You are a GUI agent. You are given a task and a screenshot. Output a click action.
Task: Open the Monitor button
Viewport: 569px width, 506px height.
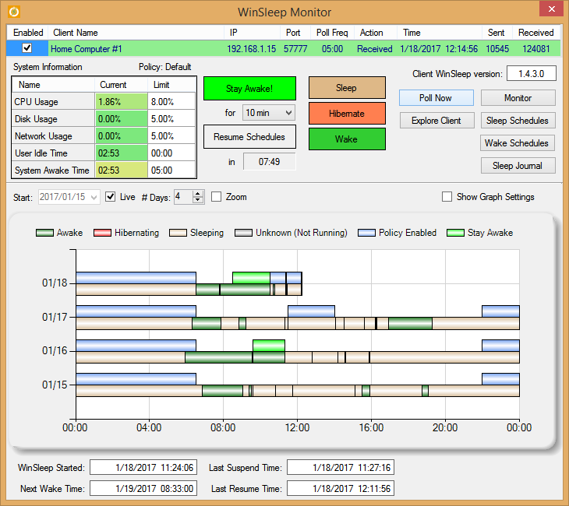pyautogui.click(x=518, y=98)
